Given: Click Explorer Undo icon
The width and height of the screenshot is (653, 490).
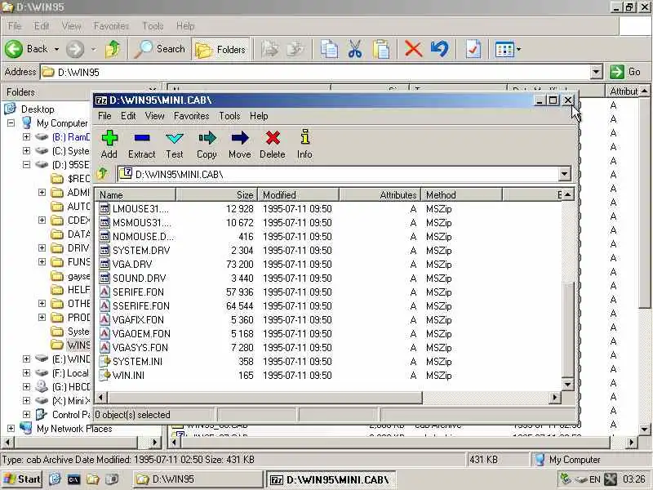Looking at the screenshot, I should (440, 49).
